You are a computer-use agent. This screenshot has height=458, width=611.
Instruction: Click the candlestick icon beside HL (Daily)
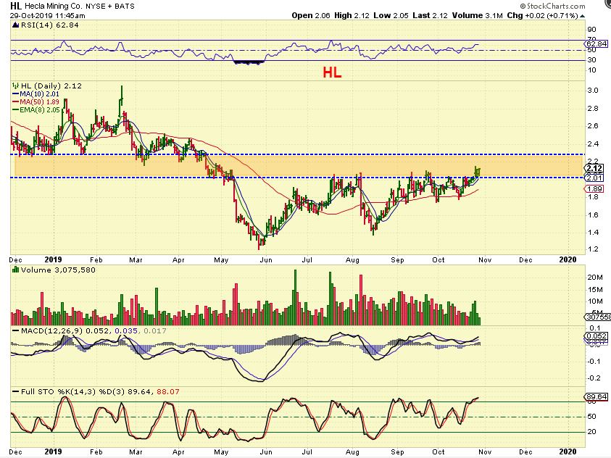tap(16, 86)
